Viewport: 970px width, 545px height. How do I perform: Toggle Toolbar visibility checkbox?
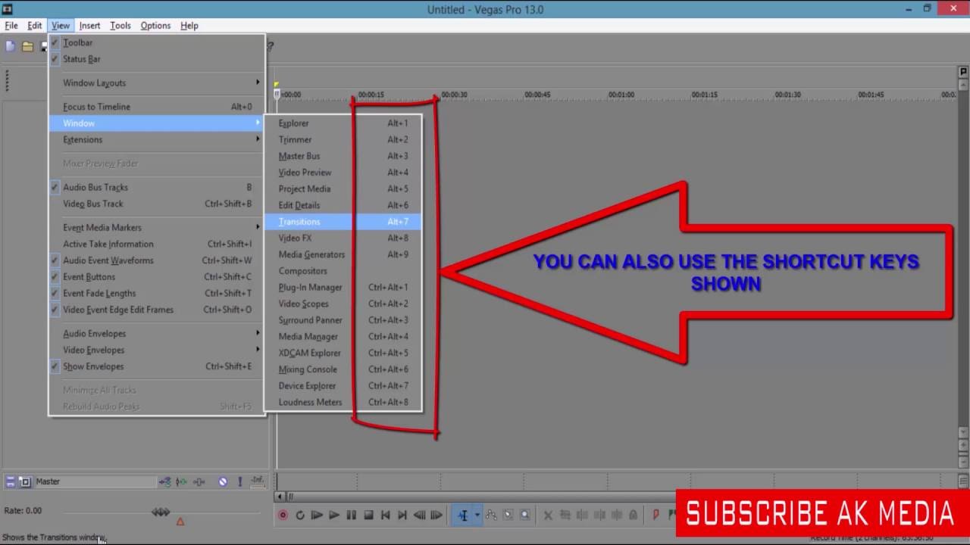[55, 42]
